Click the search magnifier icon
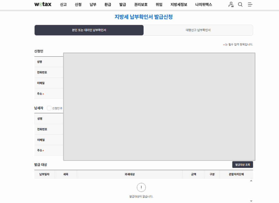The width and height of the screenshot is (279, 203). pyautogui.click(x=240, y=4)
